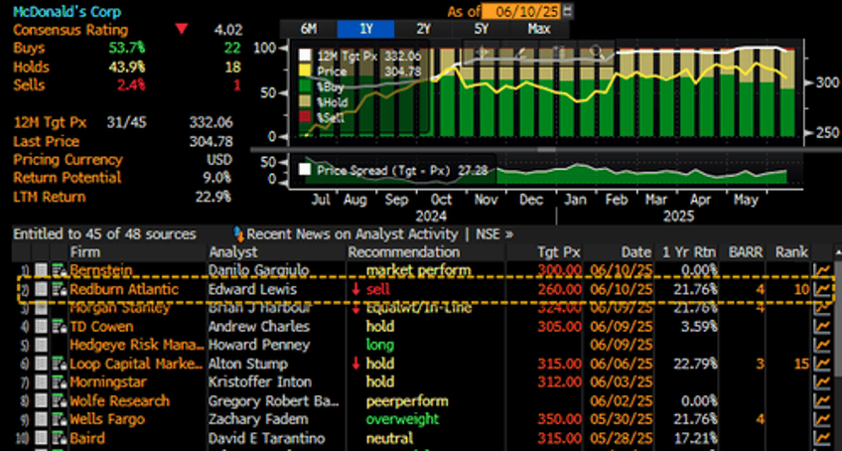Open rating history chart for Redburn Atlantic row
842x451 pixels.
pos(822,289)
